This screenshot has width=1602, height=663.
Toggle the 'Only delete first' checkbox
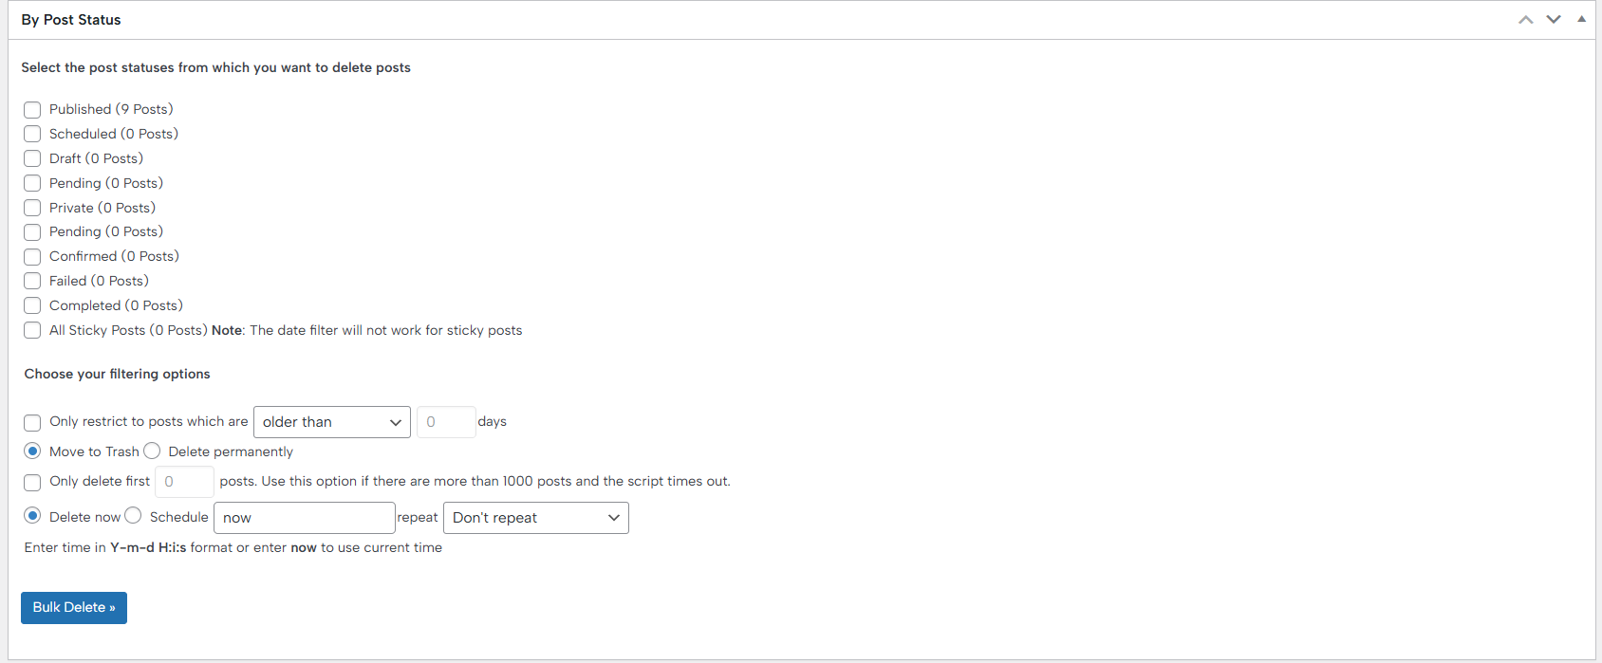pos(32,483)
